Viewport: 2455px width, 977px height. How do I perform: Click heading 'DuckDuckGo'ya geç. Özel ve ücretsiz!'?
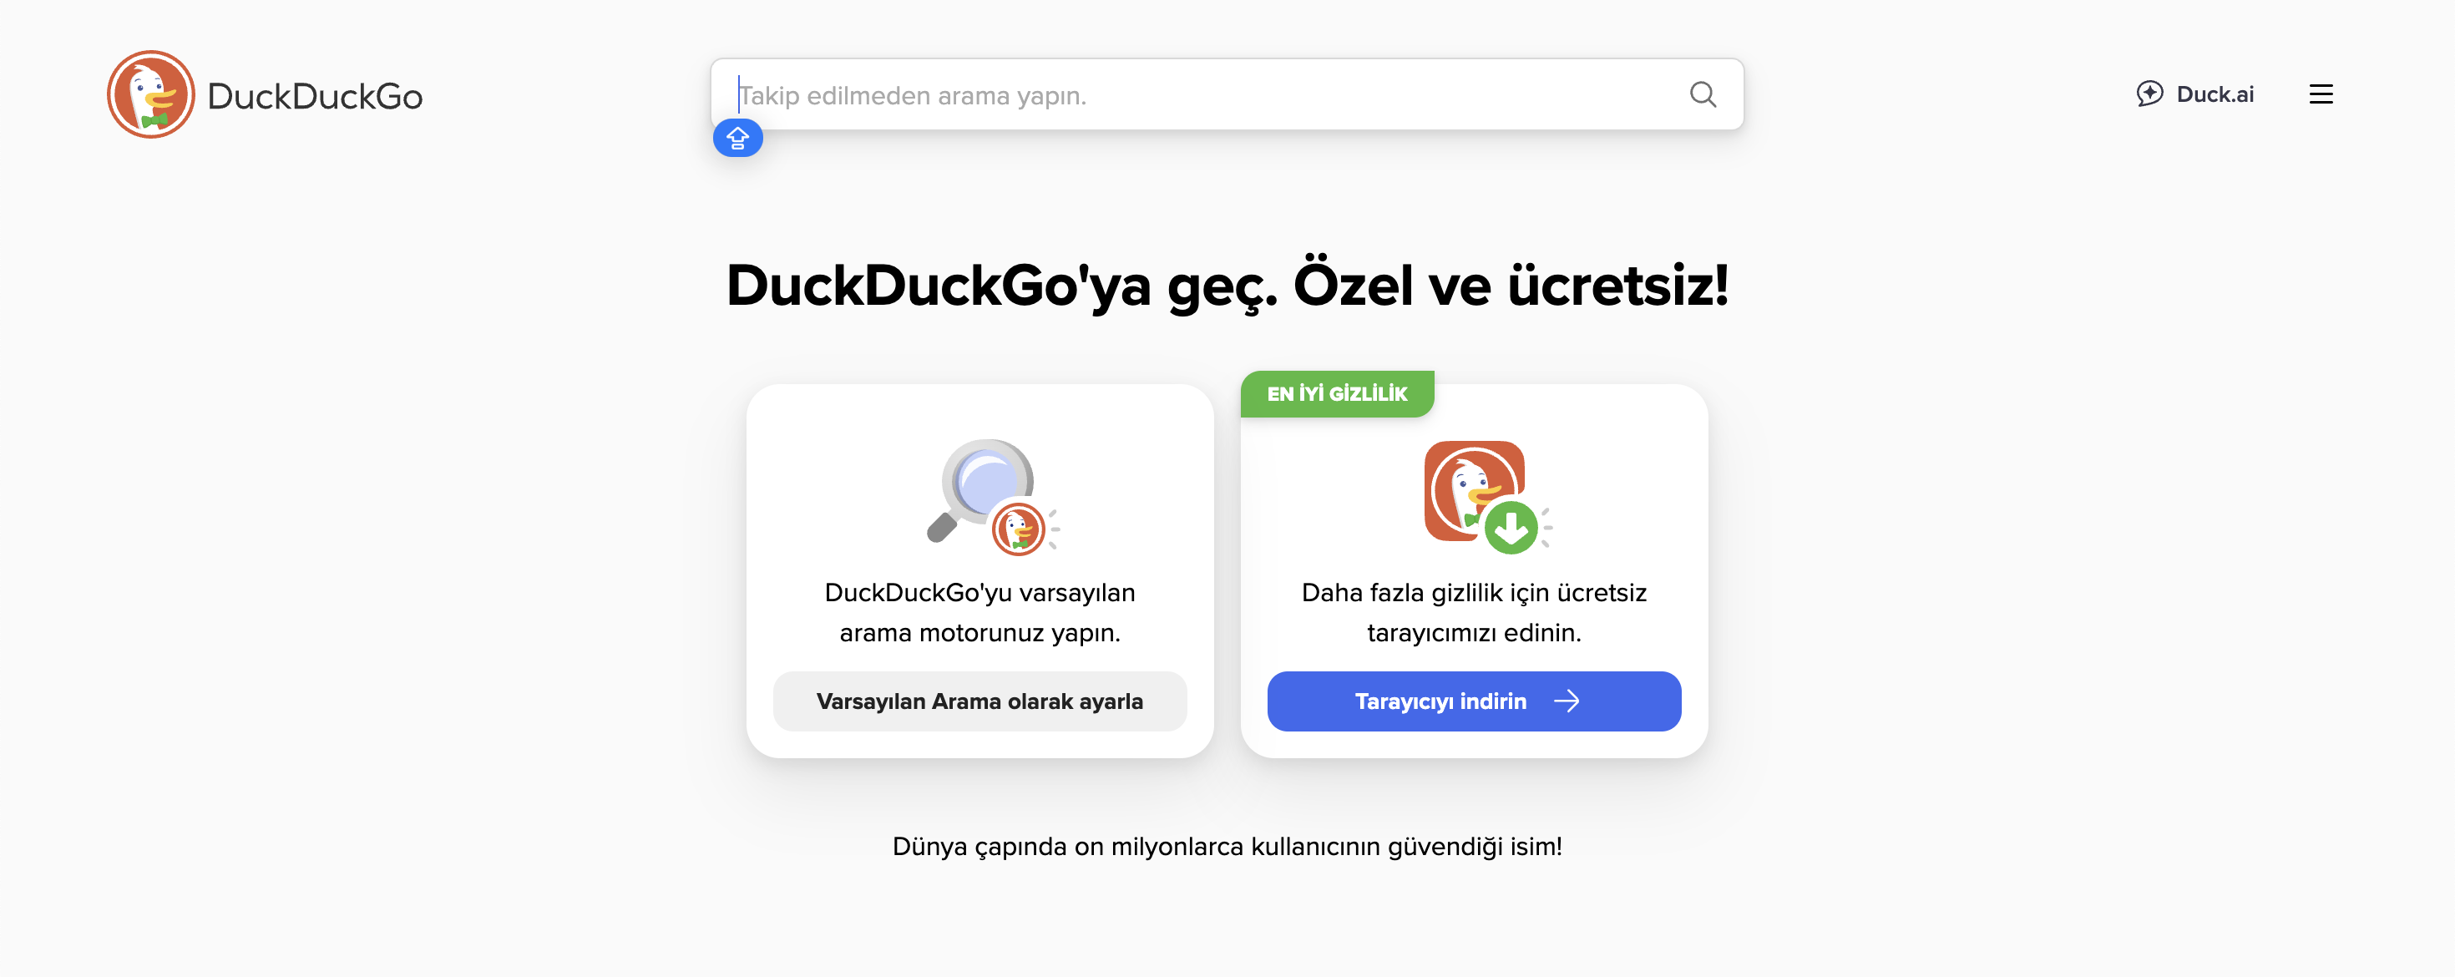[1227, 285]
